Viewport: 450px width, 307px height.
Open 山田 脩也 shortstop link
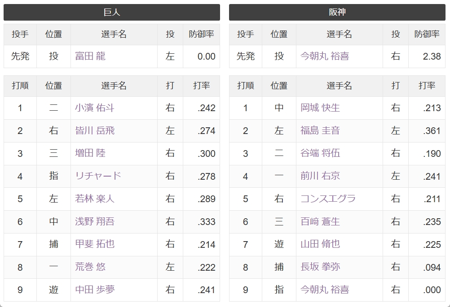pyautogui.click(x=320, y=244)
